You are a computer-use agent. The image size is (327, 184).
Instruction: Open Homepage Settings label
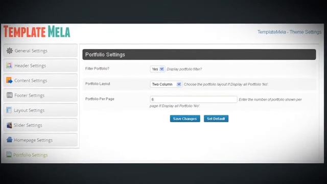(33, 140)
